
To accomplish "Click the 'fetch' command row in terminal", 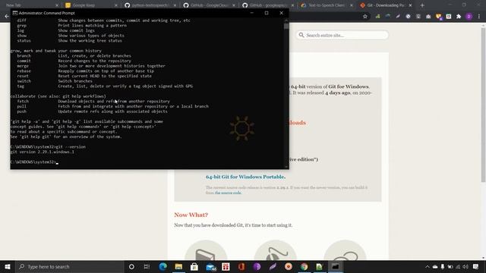I will pyautogui.click(x=93, y=101).
